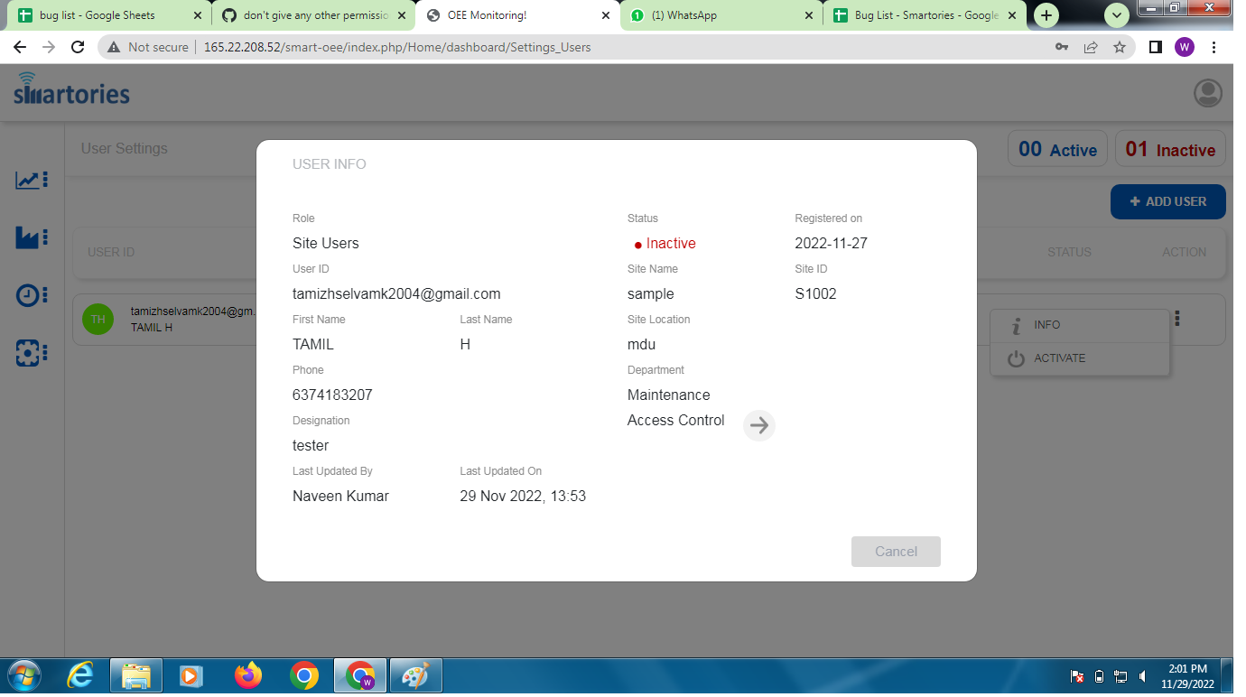Dismiss the USER INFO dialog with Cancel

(x=895, y=551)
